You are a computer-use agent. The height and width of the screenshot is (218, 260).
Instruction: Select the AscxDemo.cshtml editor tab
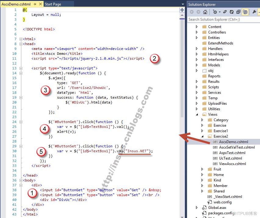click(x=16, y=4)
